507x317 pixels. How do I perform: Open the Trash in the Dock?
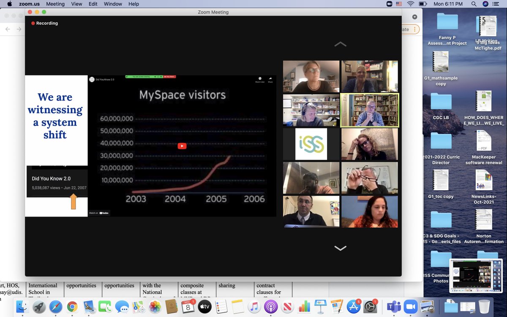(484, 306)
